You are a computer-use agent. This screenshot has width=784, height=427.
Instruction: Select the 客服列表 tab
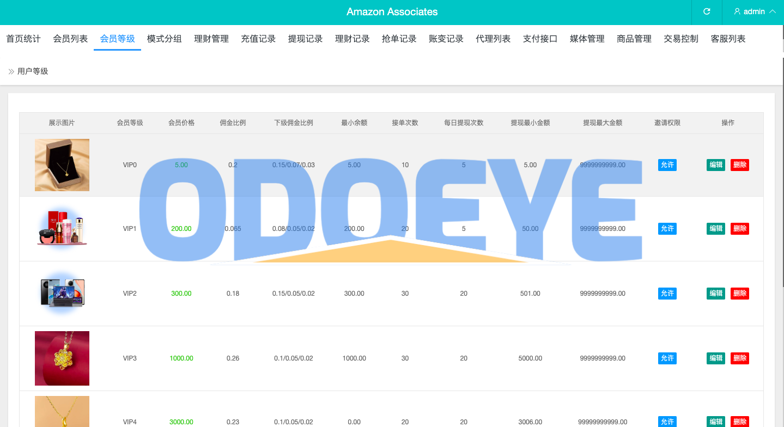pyautogui.click(x=728, y=39)
